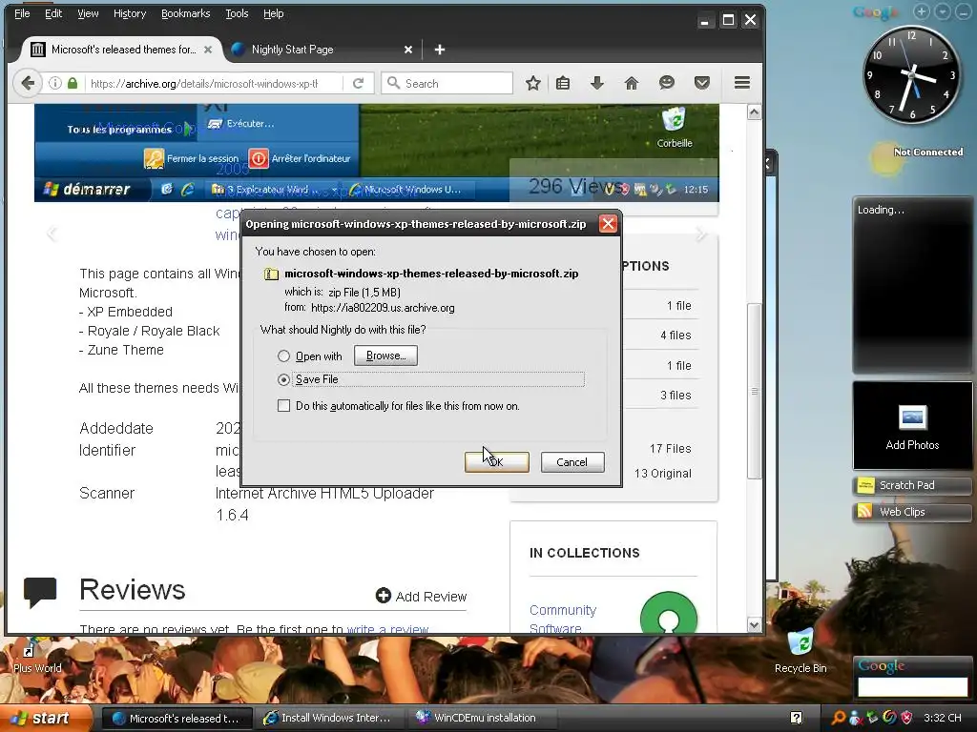The image size is (977, 732).
Task: Open the Downloads arrow icon
Action: (597, 83)
